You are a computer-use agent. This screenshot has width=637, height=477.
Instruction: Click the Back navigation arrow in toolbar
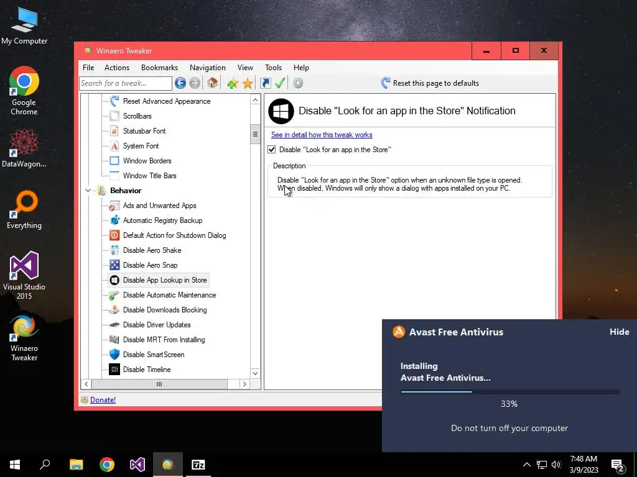click(x=180, y=83)
